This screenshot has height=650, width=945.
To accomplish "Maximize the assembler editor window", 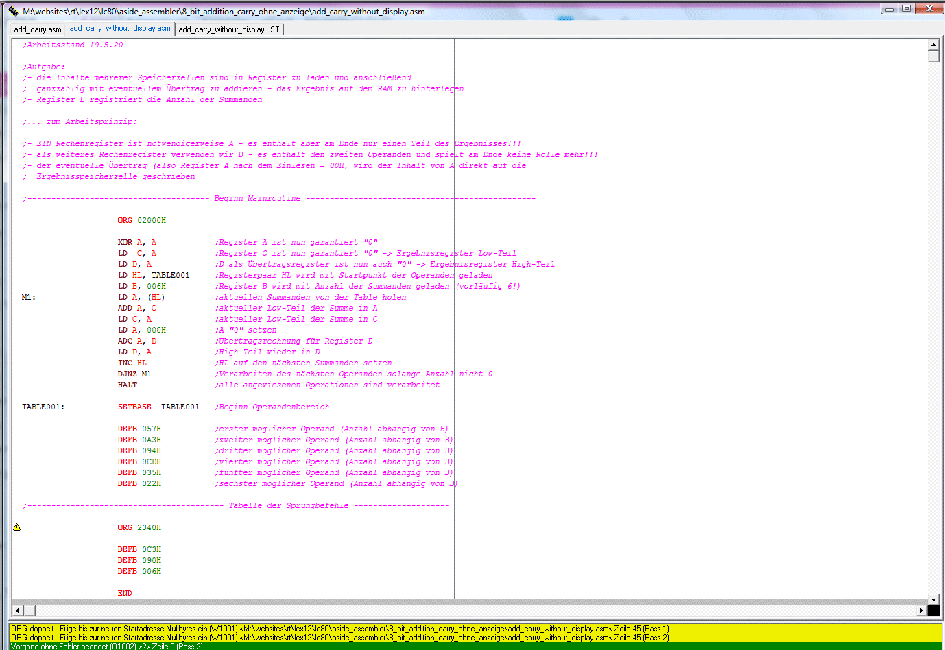I will coord(907,9).
